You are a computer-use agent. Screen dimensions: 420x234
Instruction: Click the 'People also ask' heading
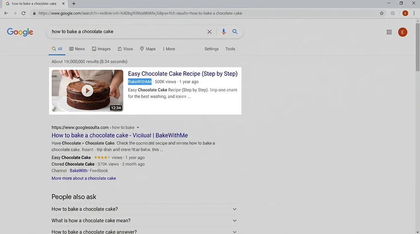pyautogui.click(x=73, y=197)
